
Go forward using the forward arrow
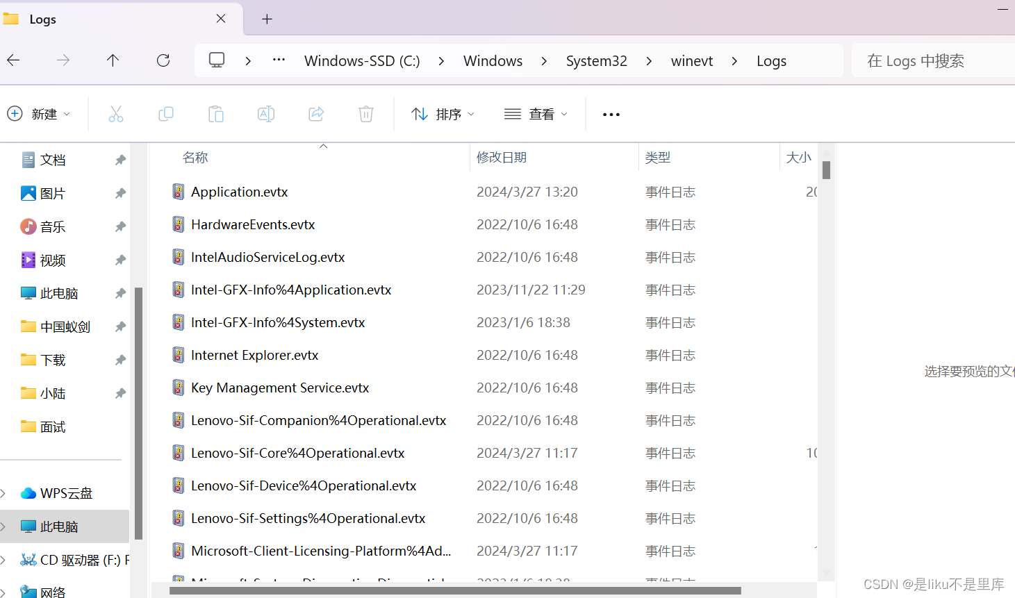tap(63, 60)
